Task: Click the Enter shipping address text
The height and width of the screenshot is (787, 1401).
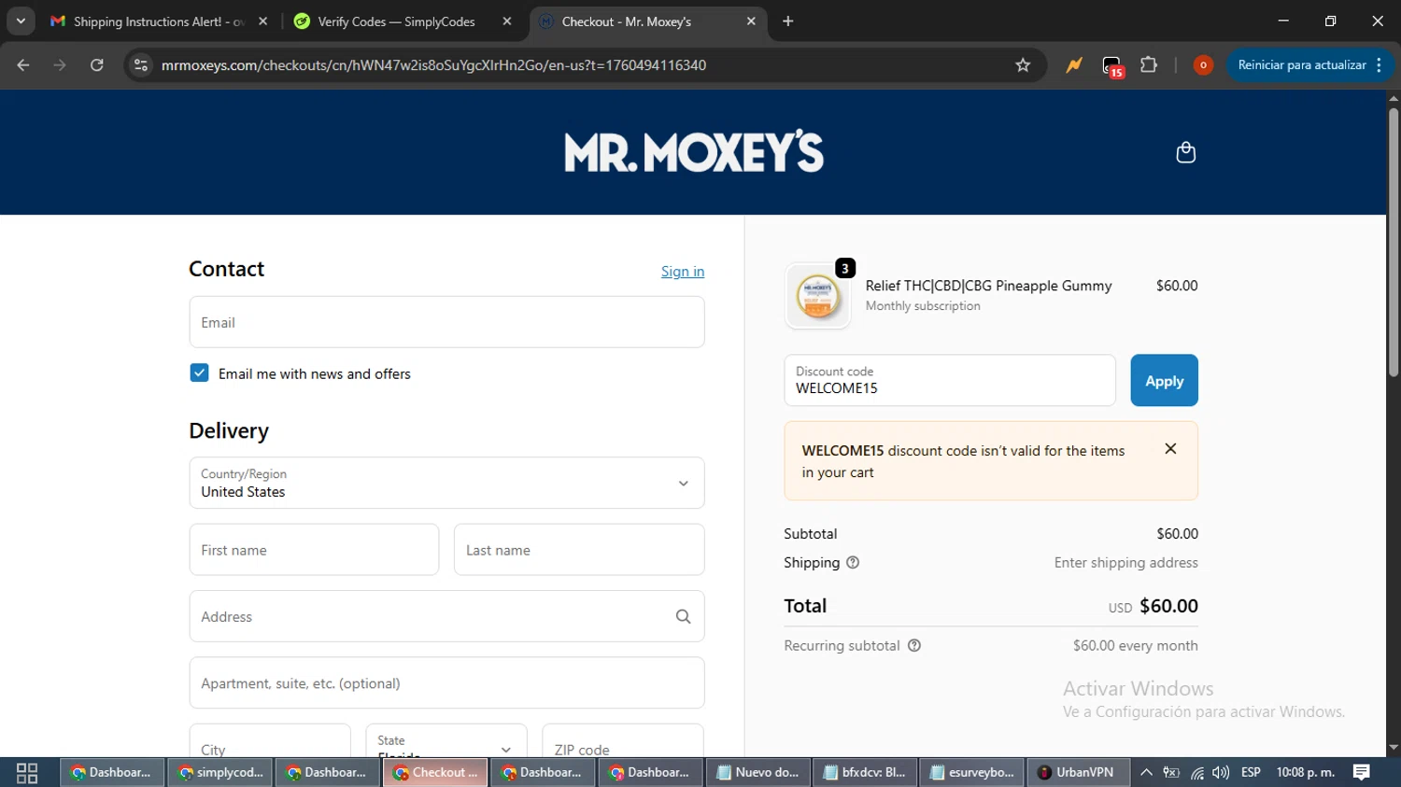Action: tap(1125, 562)
